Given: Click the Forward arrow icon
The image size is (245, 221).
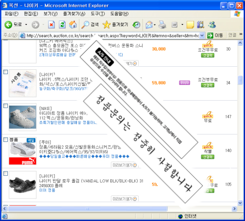Looking at the screenshot, I should (x=35, y=25).
